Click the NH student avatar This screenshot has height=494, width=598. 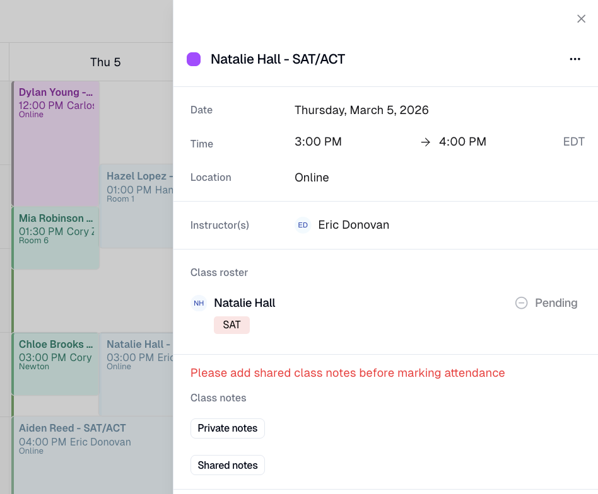199,303
